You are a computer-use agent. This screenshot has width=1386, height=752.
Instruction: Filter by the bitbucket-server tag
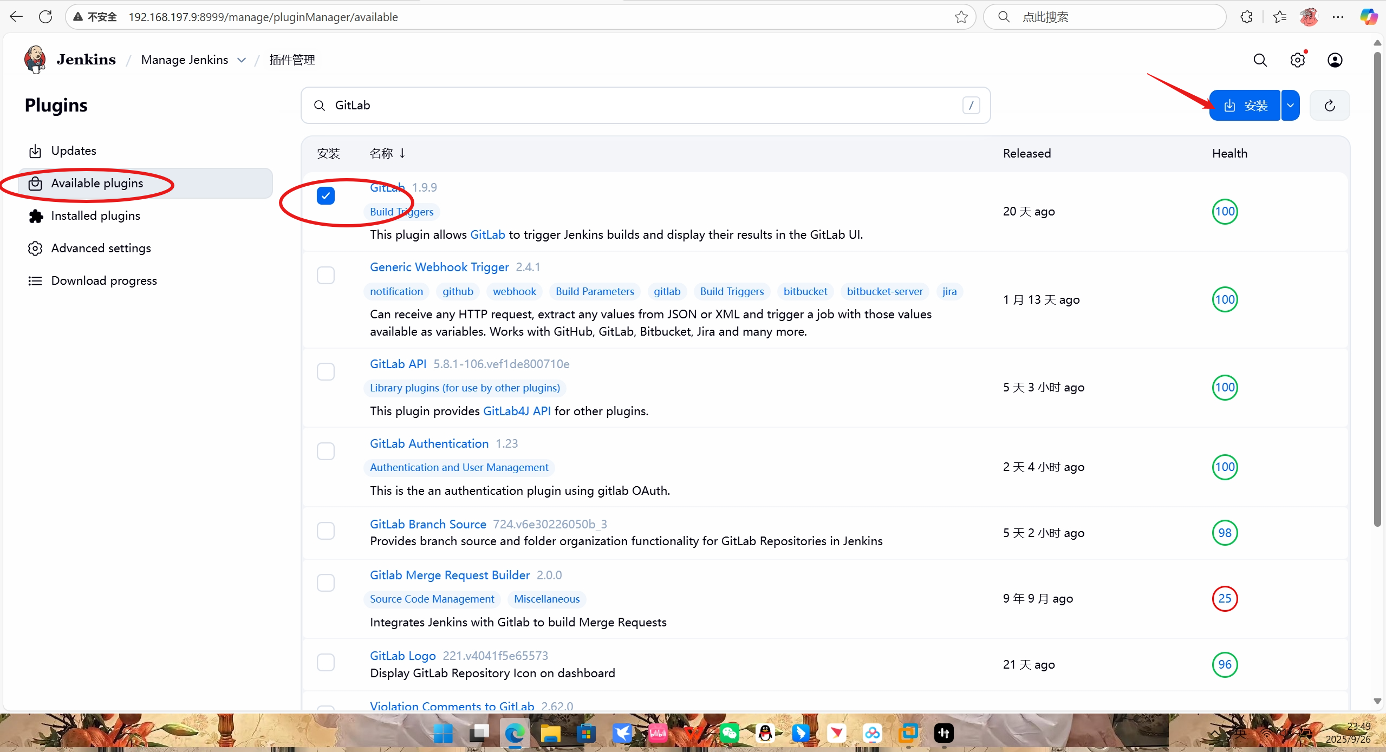coord(884,291)
